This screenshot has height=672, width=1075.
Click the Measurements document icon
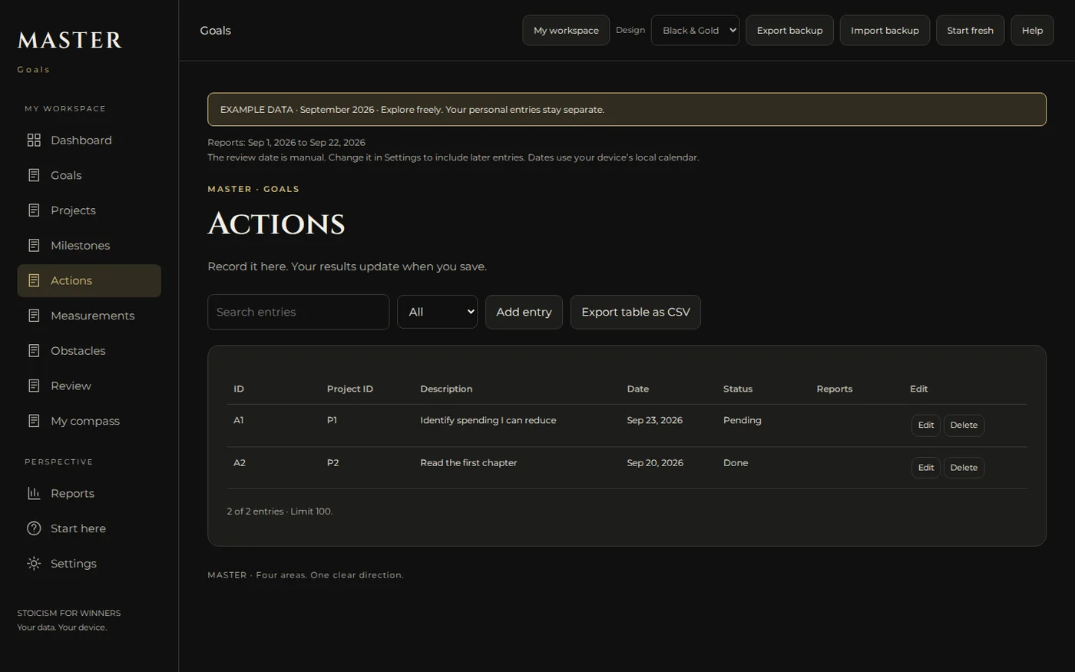(34, 316)
